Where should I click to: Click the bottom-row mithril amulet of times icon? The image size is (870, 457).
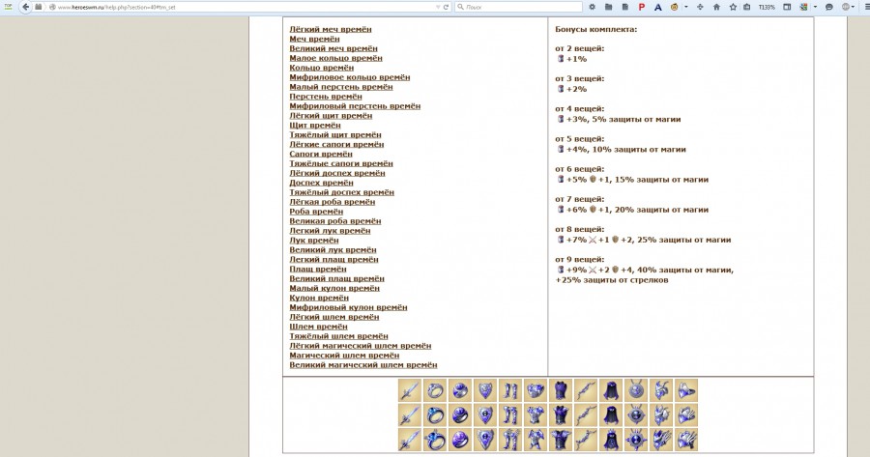point(635,440)
